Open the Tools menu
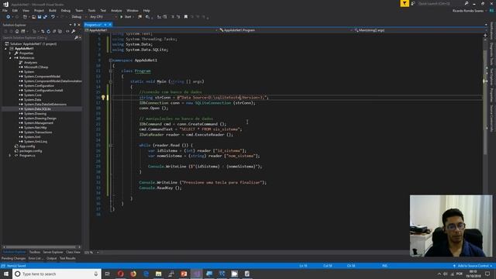 [x=91, y=10]
